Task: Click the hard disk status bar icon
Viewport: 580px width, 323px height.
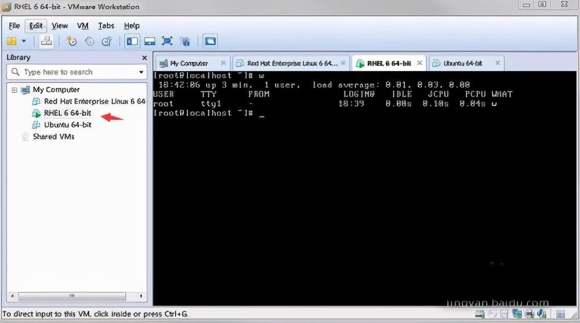Action: [480, 314]
